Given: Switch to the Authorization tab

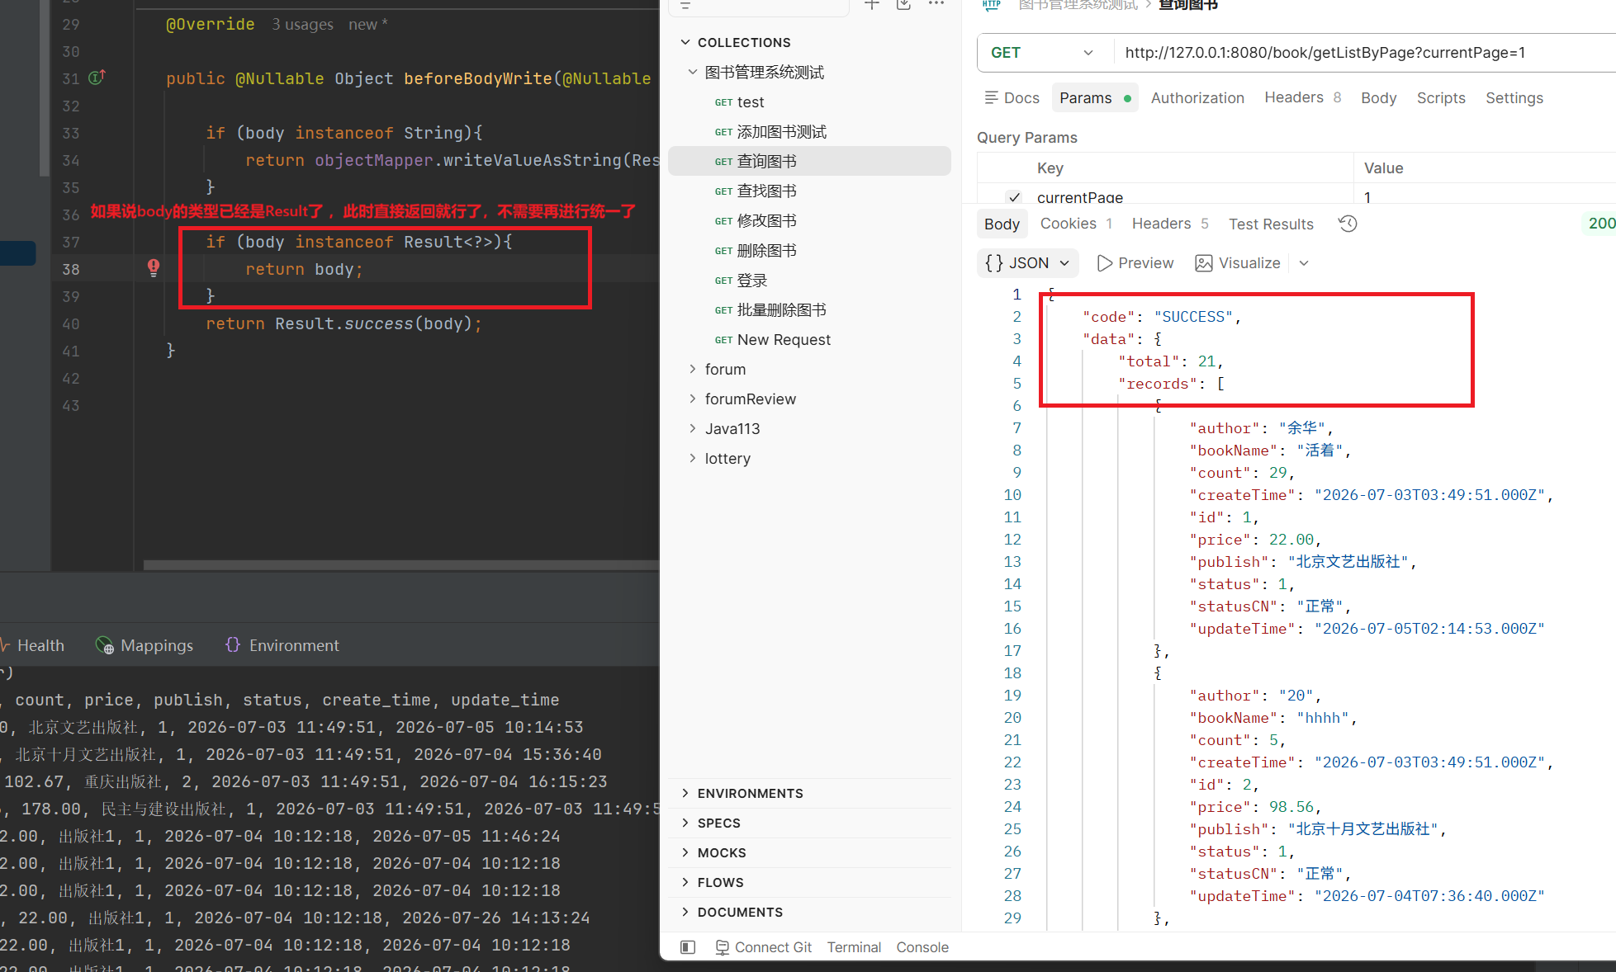Looking at the screenshot, I should (1197, 98).
